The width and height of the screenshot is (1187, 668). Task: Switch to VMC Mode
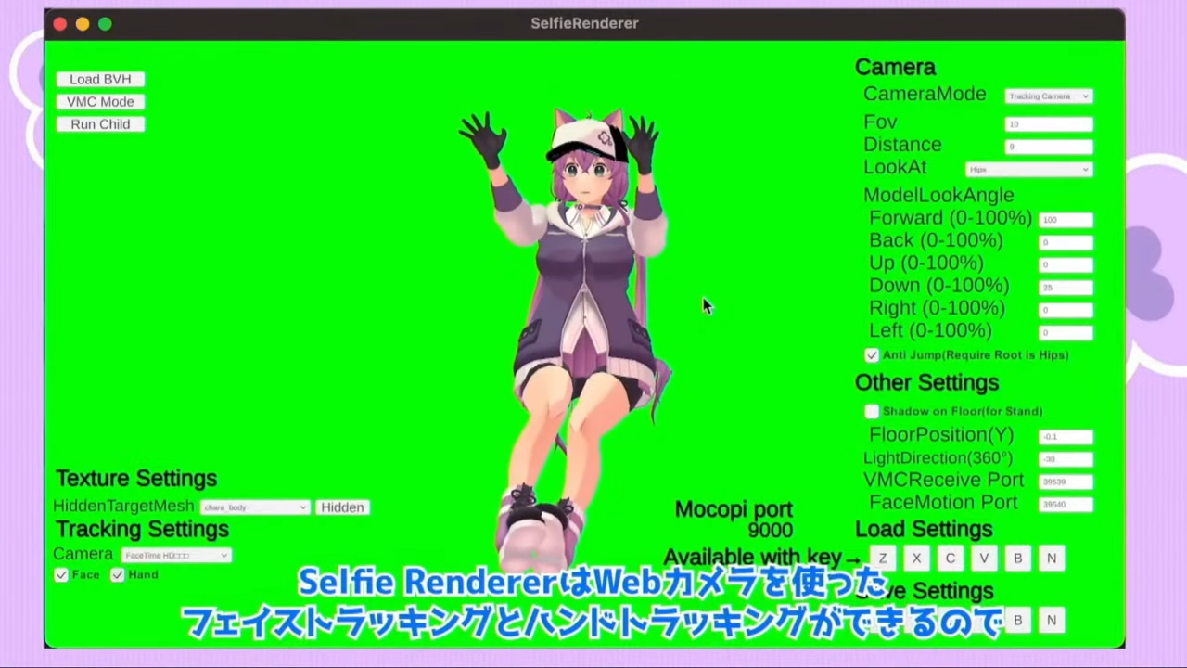(x=100, y=102)
